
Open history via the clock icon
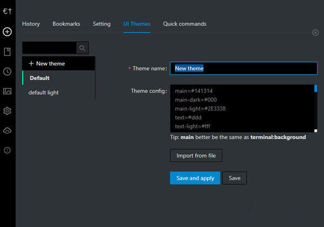8,72
